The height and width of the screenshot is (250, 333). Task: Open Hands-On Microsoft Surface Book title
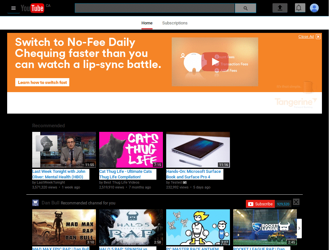click(193, 174)
